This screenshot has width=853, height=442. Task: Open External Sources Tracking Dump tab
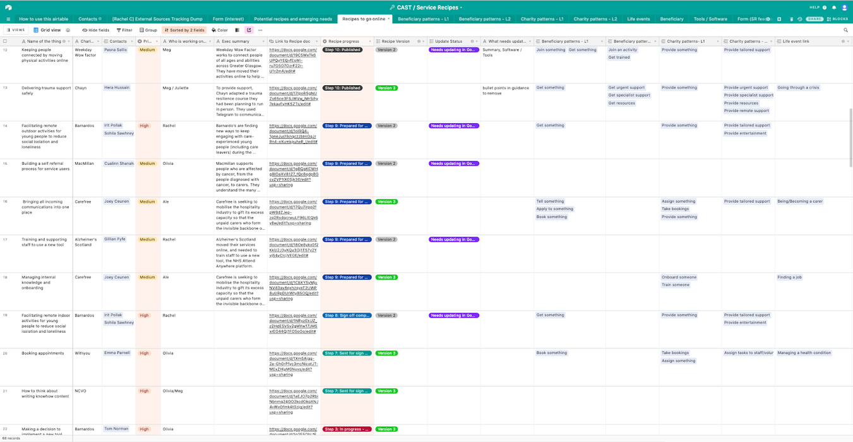pyautogui.click(x=158, y=19)
